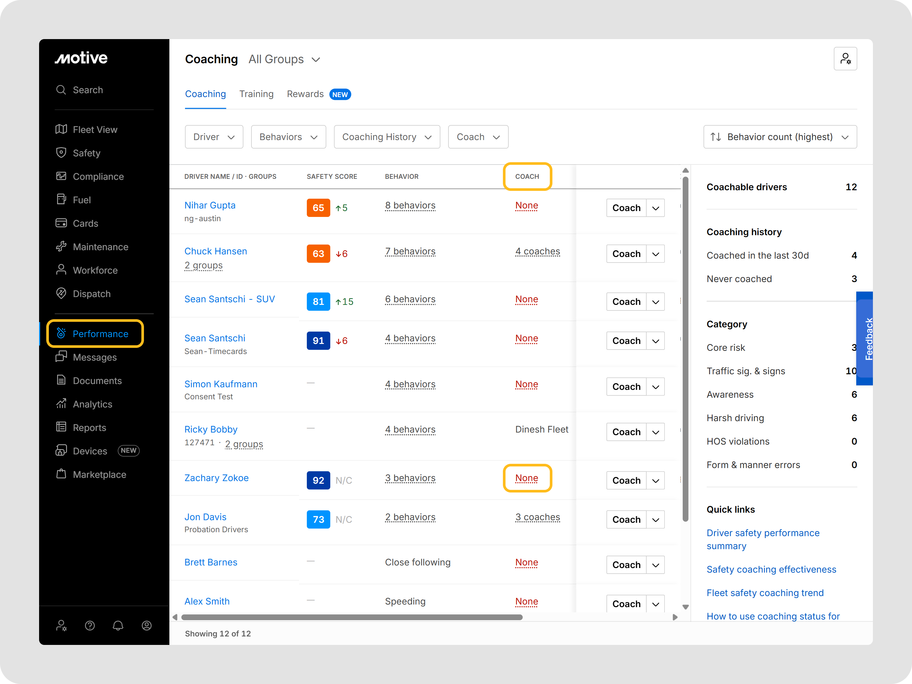Open Safety shield icon in sidebar

[x=61, y=153]
